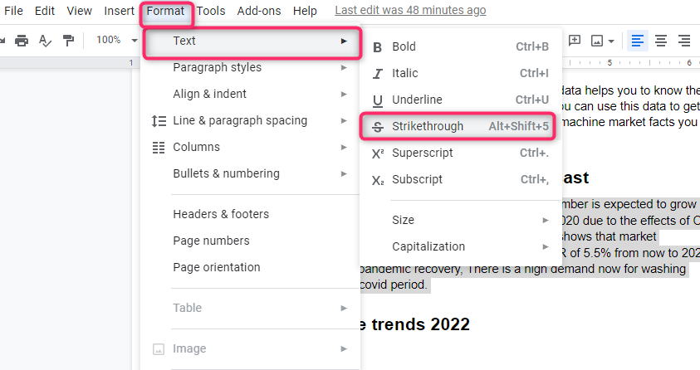
Task: Choose Superscript option
Action: click(461, 153)
